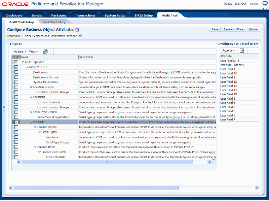Switch to System Setup tab
Viewport: 269px width, 202px height.
pyautogui.click(x=115, y=15)
